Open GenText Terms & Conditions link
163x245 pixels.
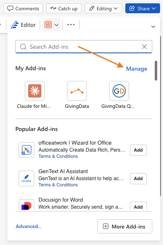coord(58,185)
